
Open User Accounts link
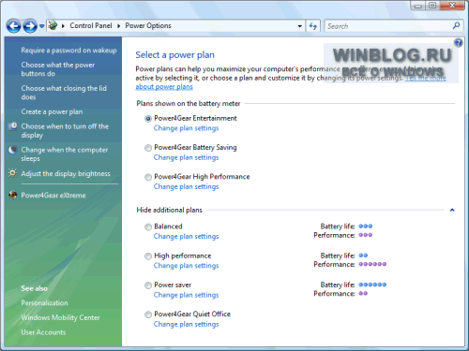pos(43,332)
